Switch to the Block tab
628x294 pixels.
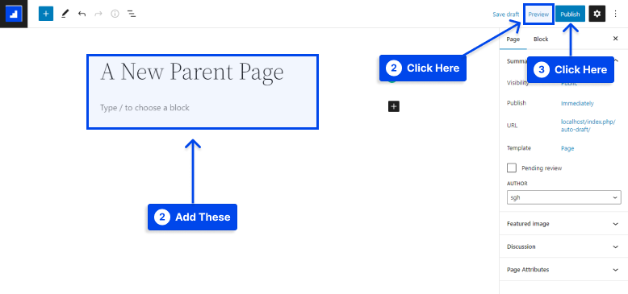point(541,39)
